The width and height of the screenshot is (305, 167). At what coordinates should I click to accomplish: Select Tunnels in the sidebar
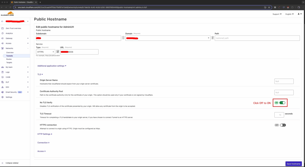tap(10, 56)
